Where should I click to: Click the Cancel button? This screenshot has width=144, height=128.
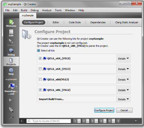pyautogui.click(x=124, y=110)
